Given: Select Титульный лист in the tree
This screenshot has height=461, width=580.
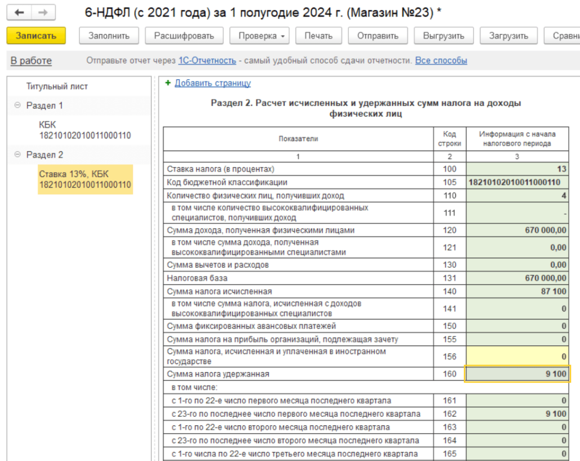Looking at the screenshot, I should pyautogui.click(x=57, y=87).
